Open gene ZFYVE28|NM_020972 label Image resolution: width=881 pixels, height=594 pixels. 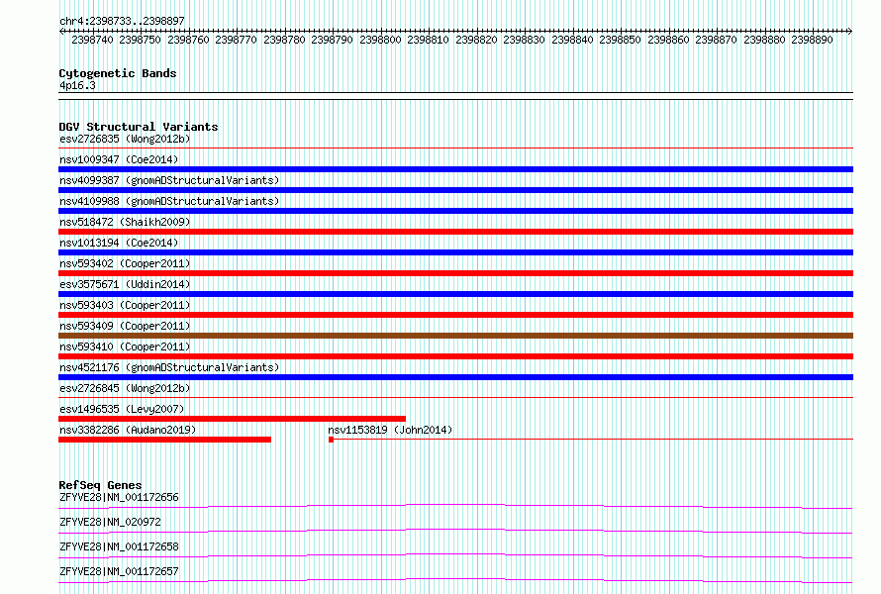[110, 522]
